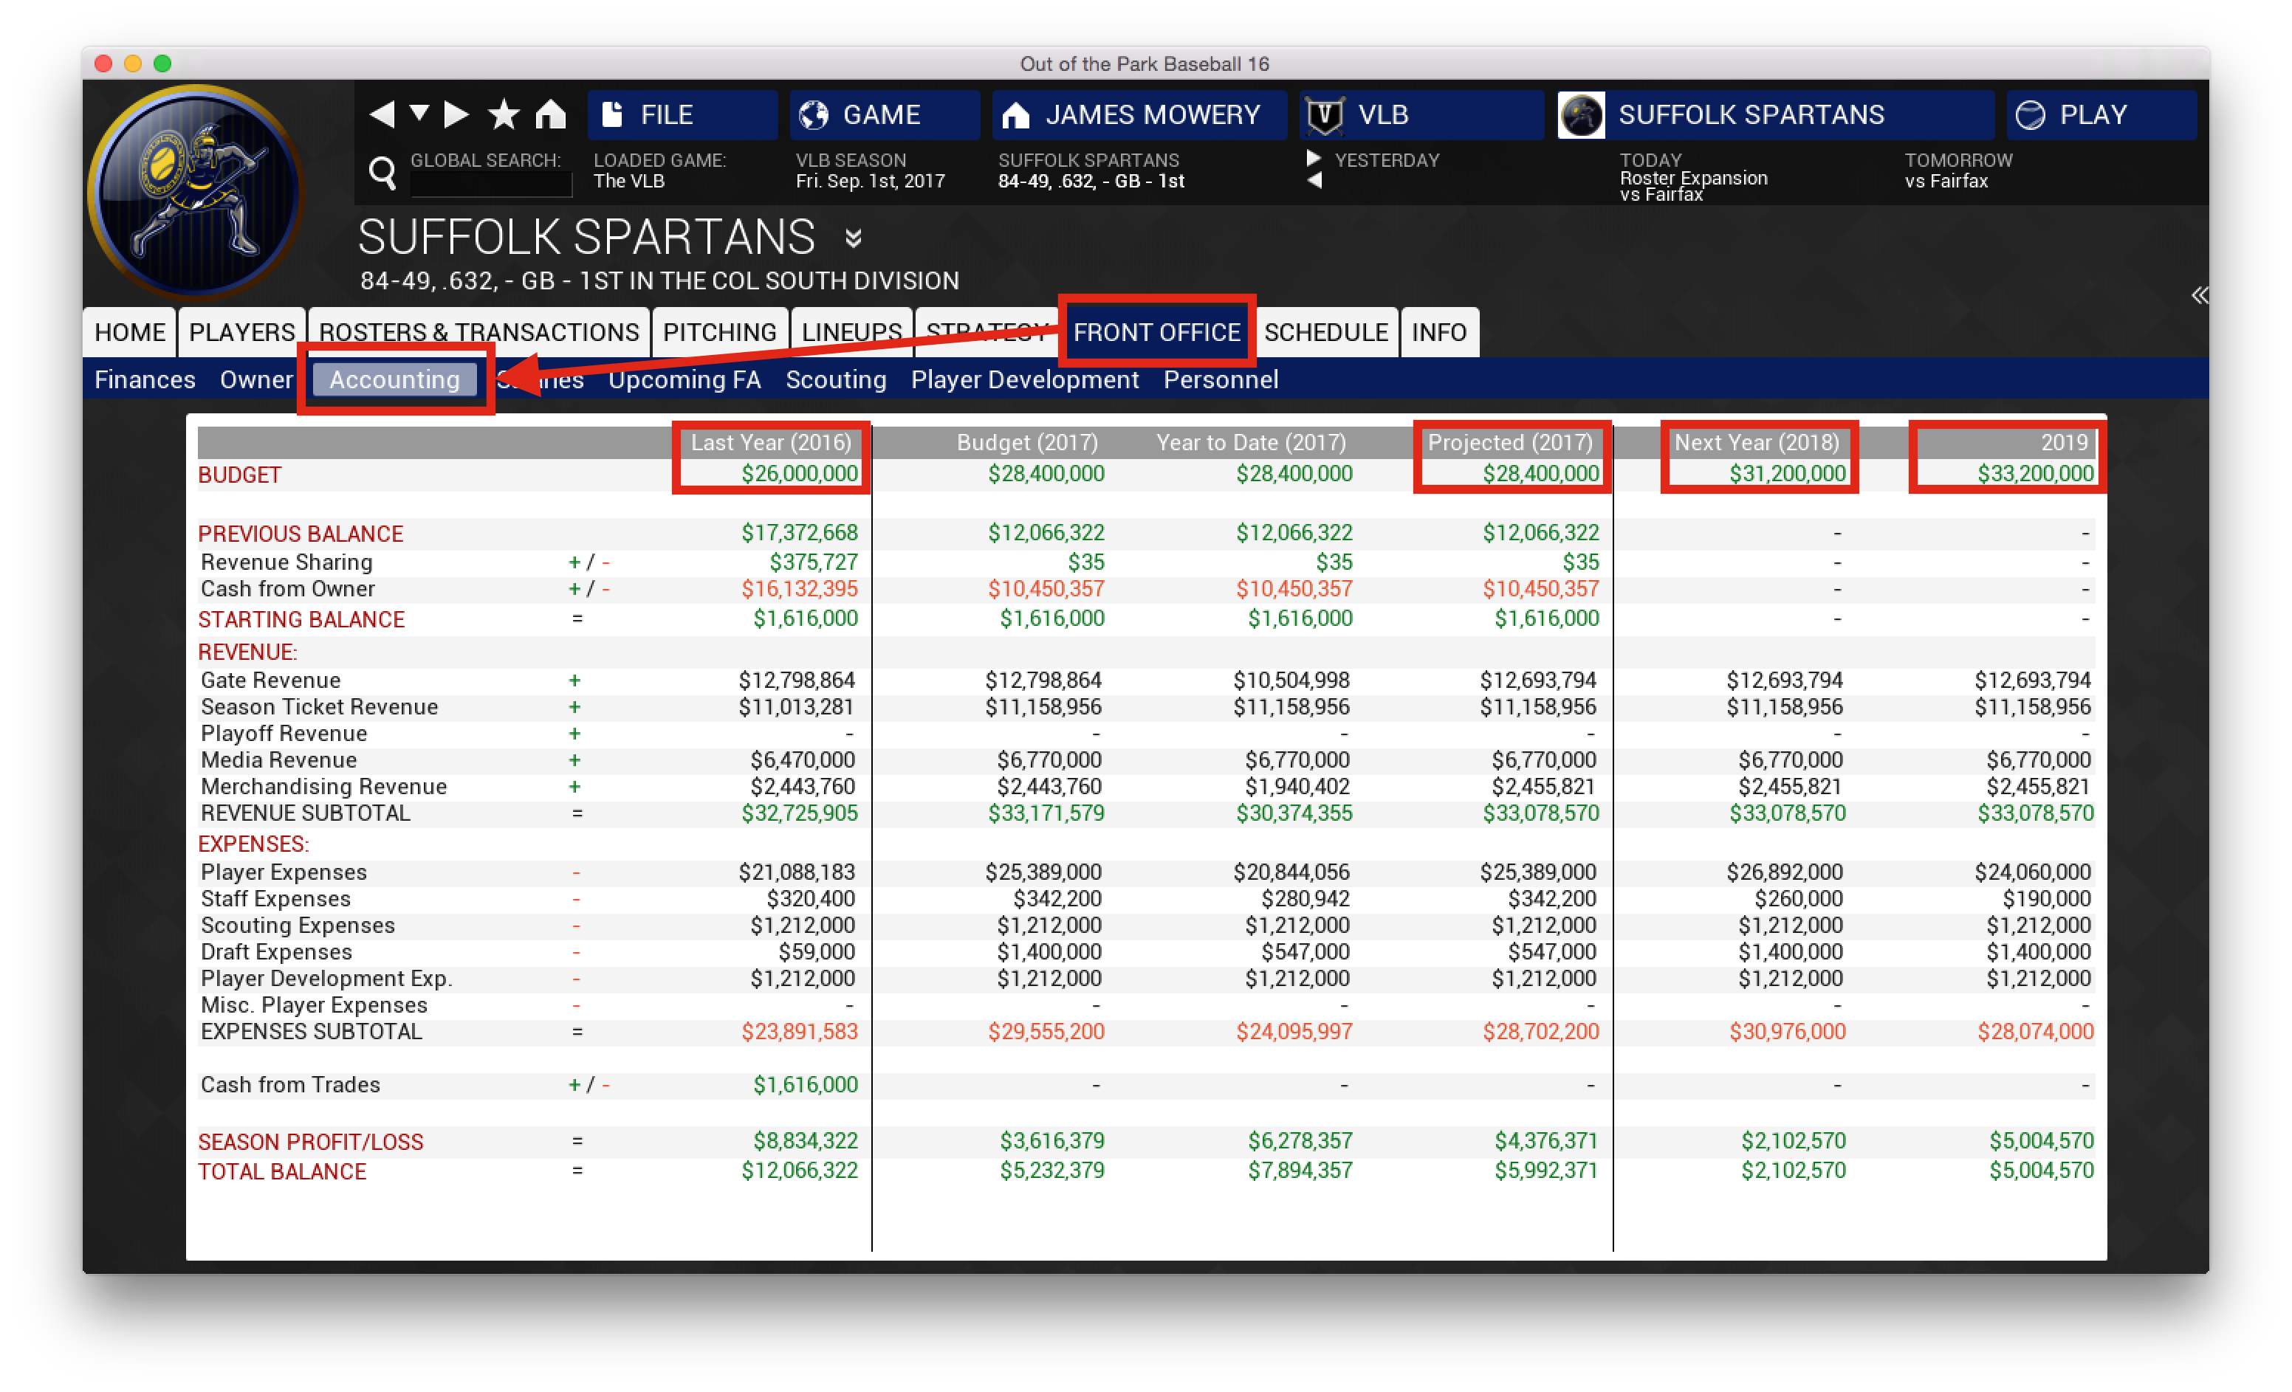
Task: Click the TOTAL BALANCE row label
Action: pos(282,1171)
